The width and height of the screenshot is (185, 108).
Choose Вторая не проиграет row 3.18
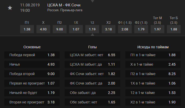tap(32, 102)
